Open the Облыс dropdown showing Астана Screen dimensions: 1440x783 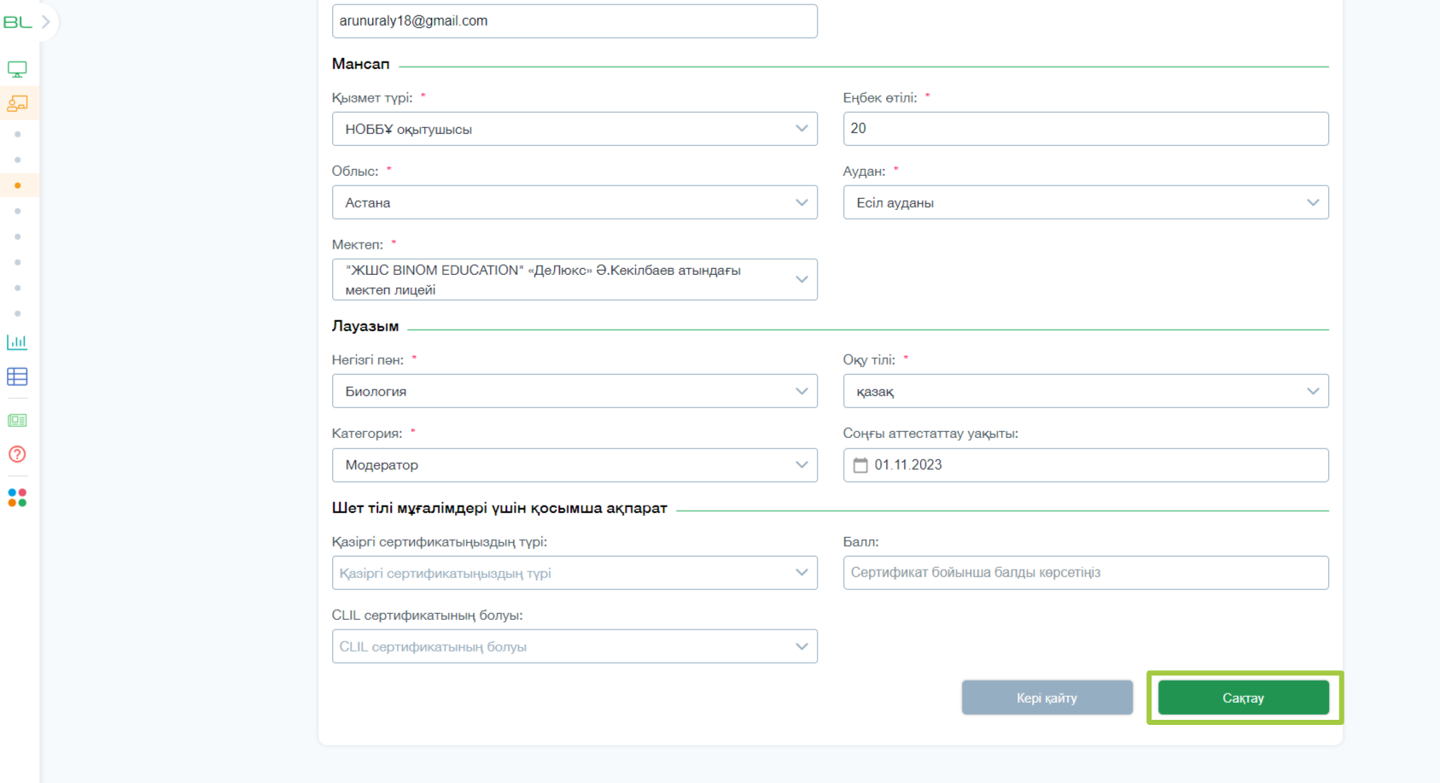(x=574, y=202)
